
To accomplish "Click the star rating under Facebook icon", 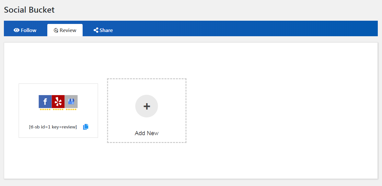I will tap(45, 109).
